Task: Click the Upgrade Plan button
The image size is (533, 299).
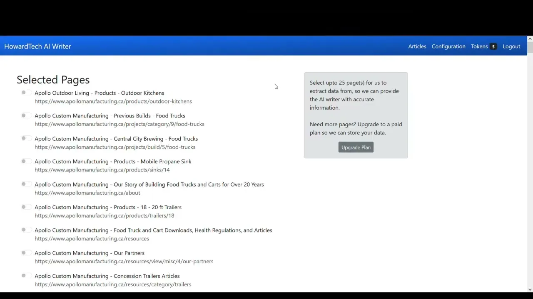Action: 356,147
